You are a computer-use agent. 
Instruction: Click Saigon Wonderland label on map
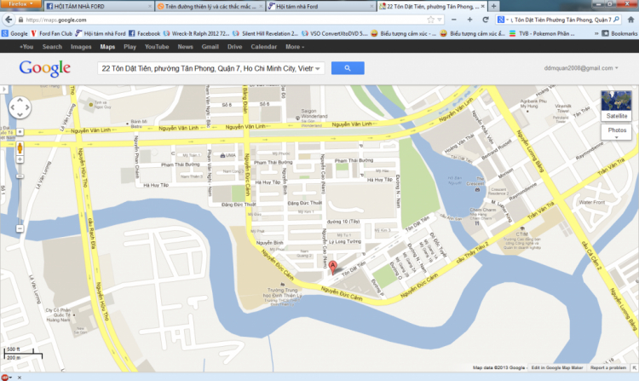[314, 113]
